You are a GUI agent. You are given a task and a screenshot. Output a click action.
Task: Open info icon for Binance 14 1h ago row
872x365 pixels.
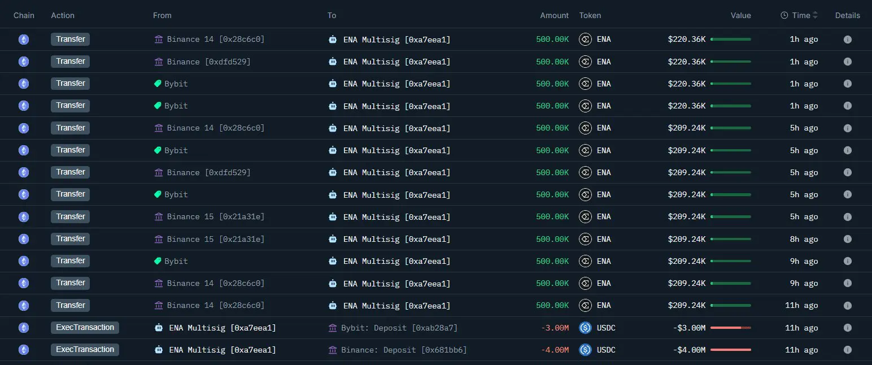847,40
